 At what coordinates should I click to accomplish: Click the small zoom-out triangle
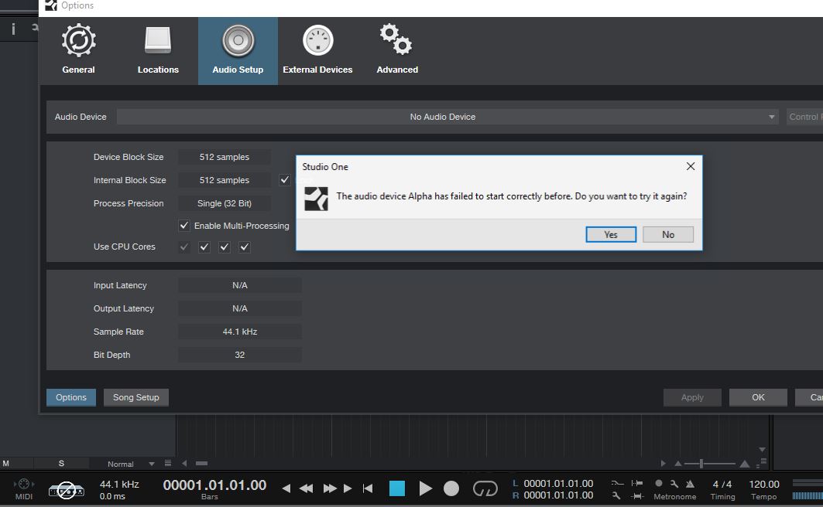click(x=678, y=464)
